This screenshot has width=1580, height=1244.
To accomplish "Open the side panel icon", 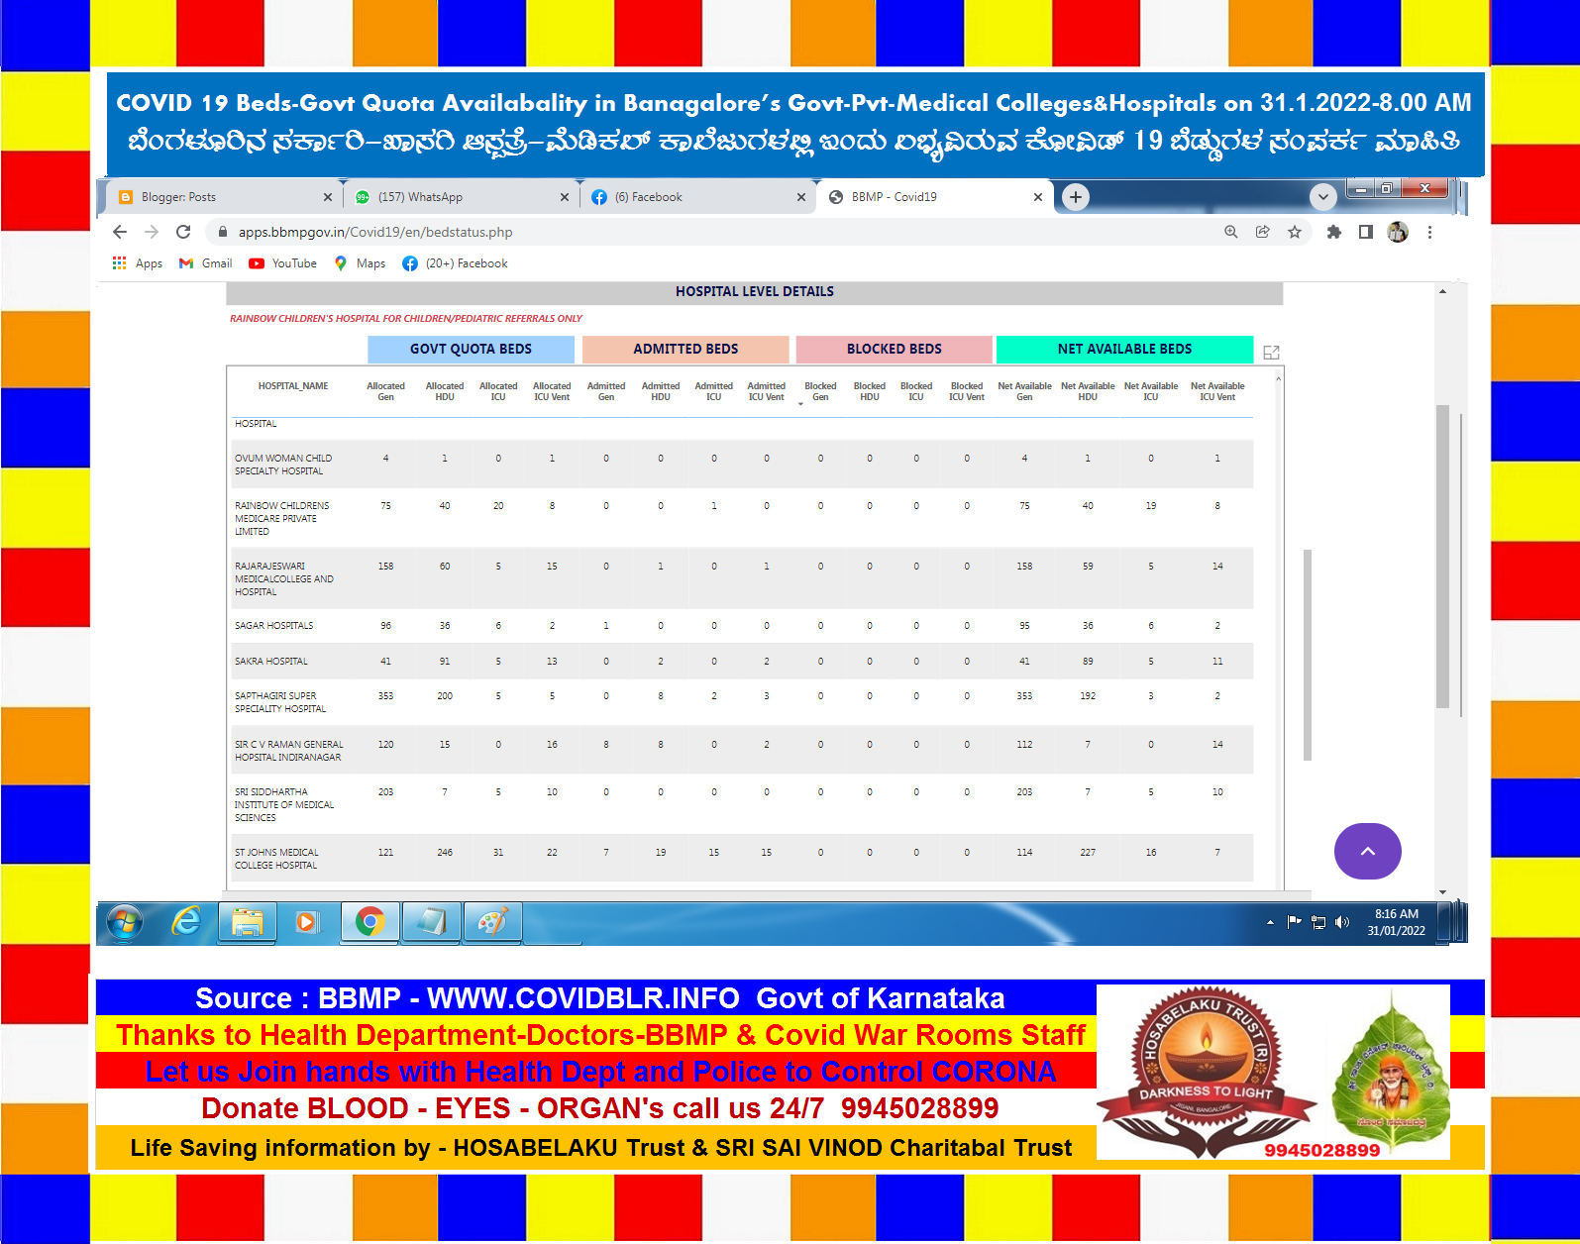I will [x=1365, y=232].
